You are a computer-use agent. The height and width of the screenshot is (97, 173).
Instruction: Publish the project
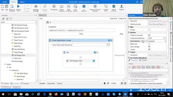pos(122,8)
